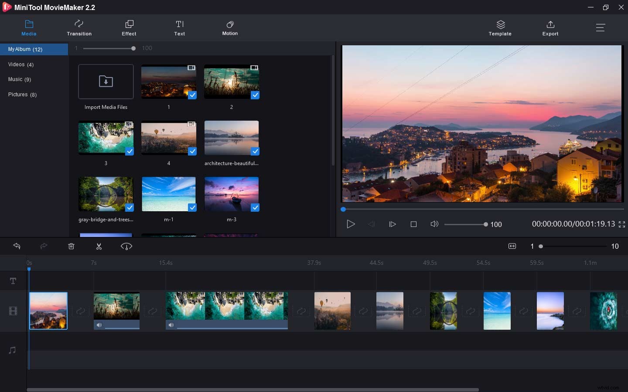Redo the last editing action
Image resolution: width=628 pixels, height=392 pixels.
tap(44, 247)
